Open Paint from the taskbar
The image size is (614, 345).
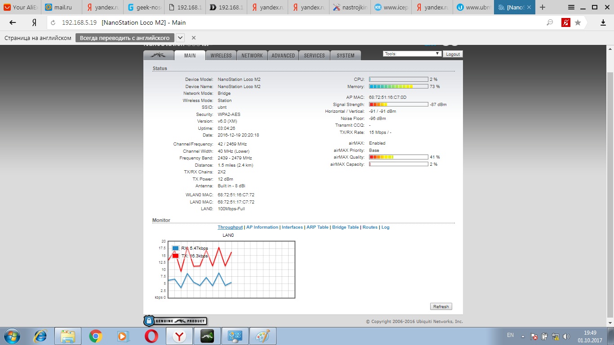263,336
